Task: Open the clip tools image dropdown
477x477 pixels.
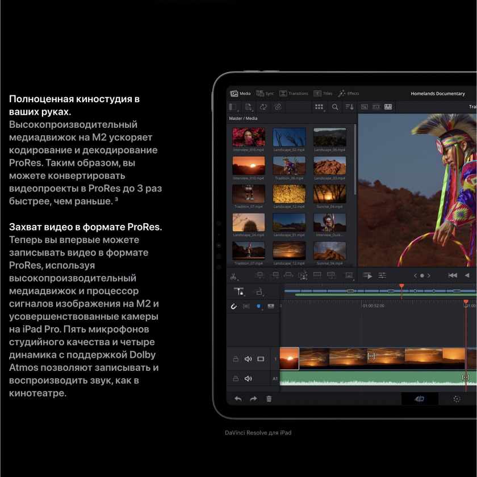Action: [x=349, y=275]
